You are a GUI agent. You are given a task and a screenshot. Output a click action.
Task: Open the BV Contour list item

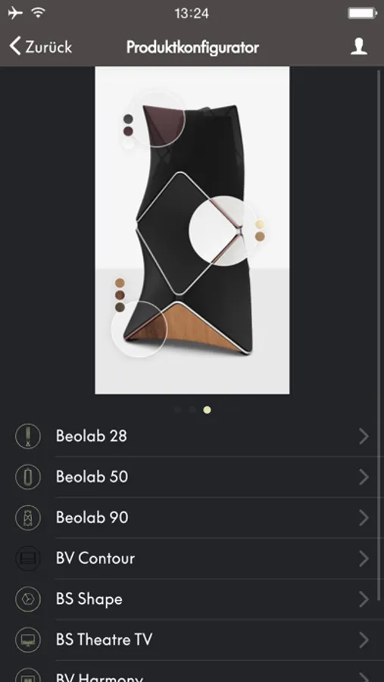coord(192,558)
